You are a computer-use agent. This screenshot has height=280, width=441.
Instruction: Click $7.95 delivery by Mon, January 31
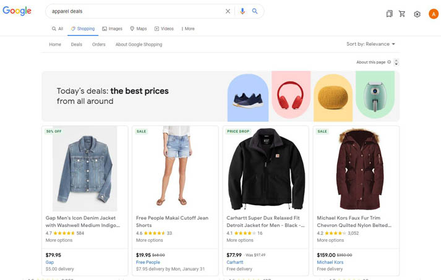point(171,269)
